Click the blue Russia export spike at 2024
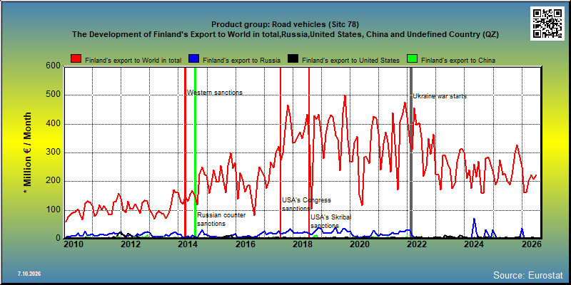571x285 pixels. pos(474,227)
